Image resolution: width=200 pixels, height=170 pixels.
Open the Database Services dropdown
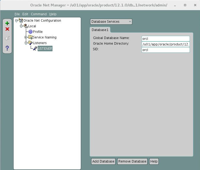[111, 22]
